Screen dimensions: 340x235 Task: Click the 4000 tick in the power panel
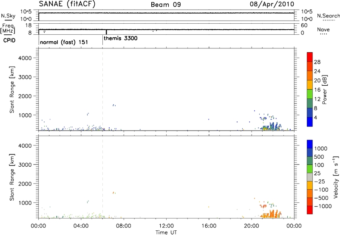click(x=25, y=58)
